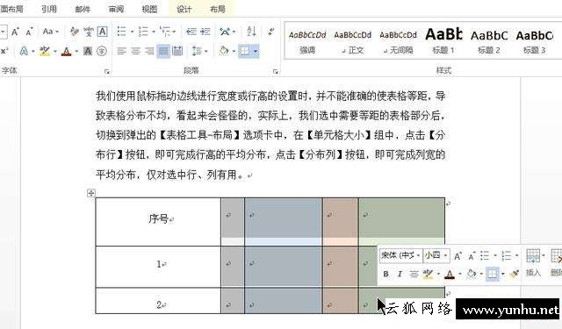This screenshot has height=329, width=562.
Task: Select the Justify alignment icon
Action: [x=163, y=51]
